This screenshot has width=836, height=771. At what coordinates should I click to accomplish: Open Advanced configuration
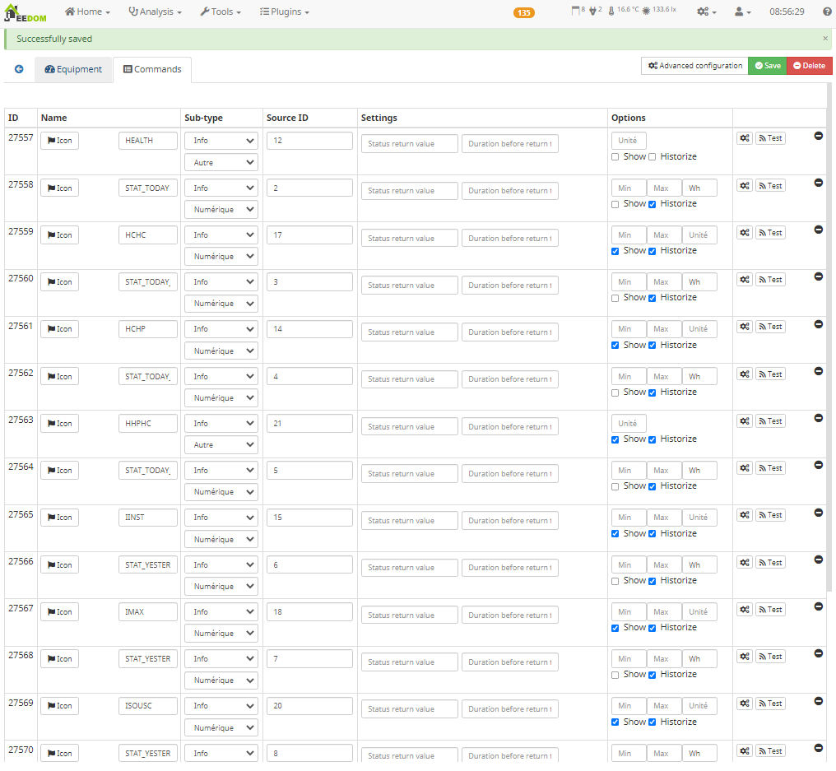694,66
